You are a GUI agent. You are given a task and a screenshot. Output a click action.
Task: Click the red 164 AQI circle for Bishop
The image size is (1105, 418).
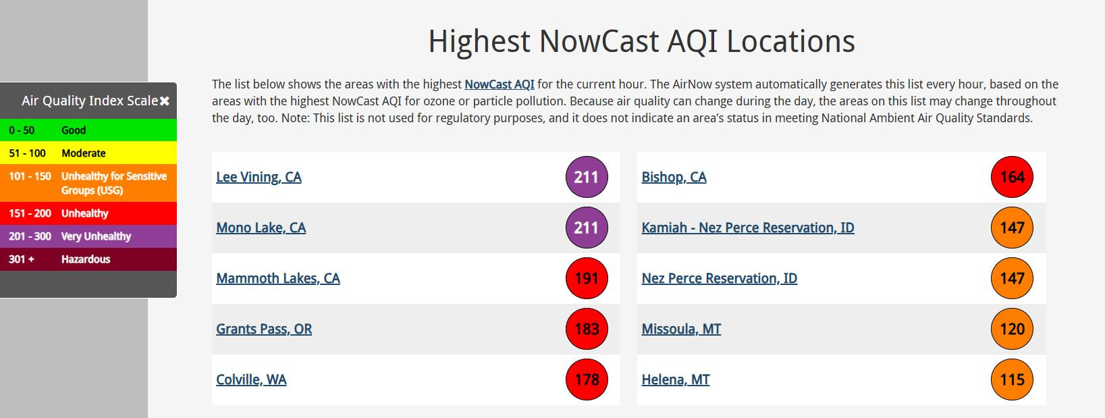coord(1012,177)
